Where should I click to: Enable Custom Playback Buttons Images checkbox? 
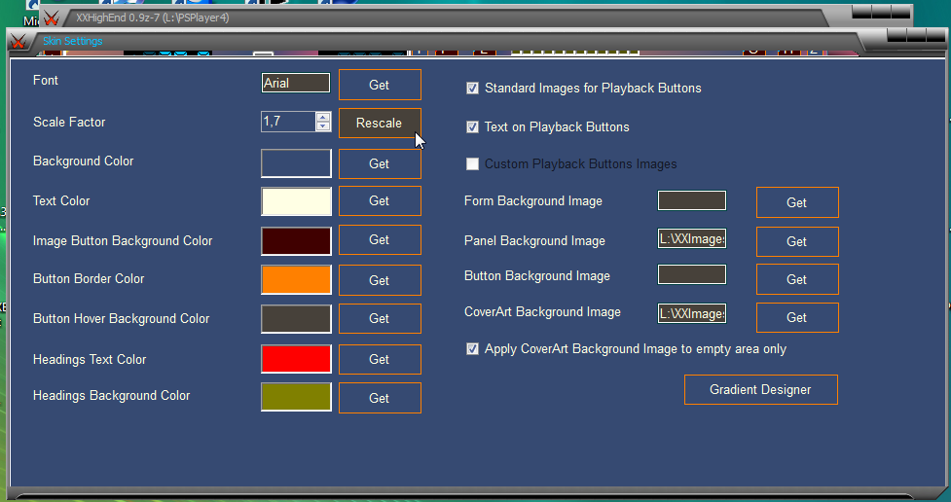click(x=472, y=164)
